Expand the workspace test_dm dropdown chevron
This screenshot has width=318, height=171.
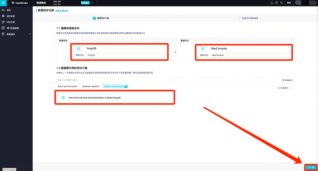[x=93, y=3]
